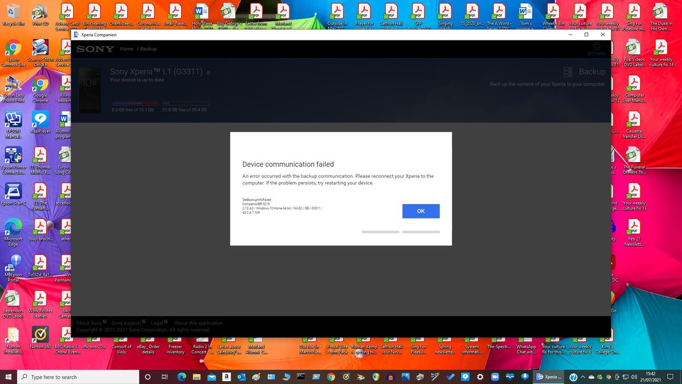
Task: Select Home in the breadcrumb navigation
Action: 126,48
